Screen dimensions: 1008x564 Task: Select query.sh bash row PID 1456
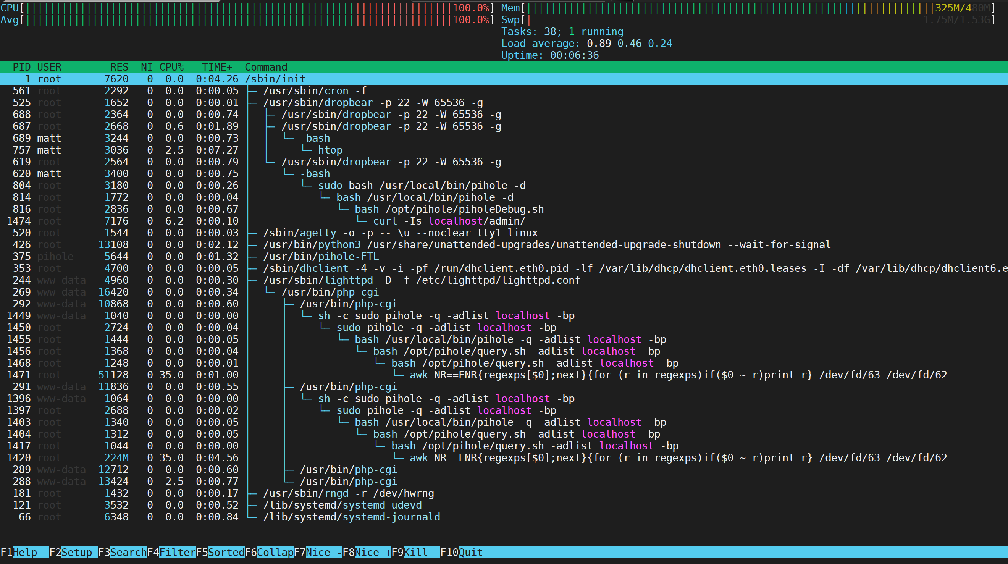tap(504, 351)
